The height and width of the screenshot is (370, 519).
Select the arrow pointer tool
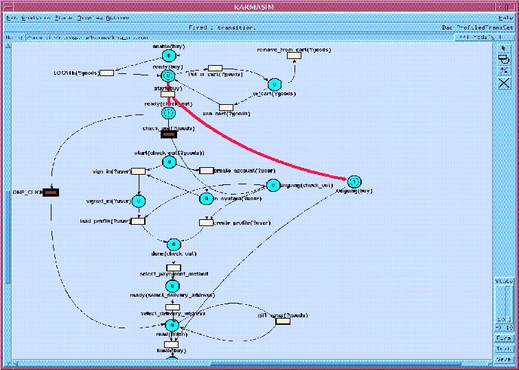[x=504, y=49]
